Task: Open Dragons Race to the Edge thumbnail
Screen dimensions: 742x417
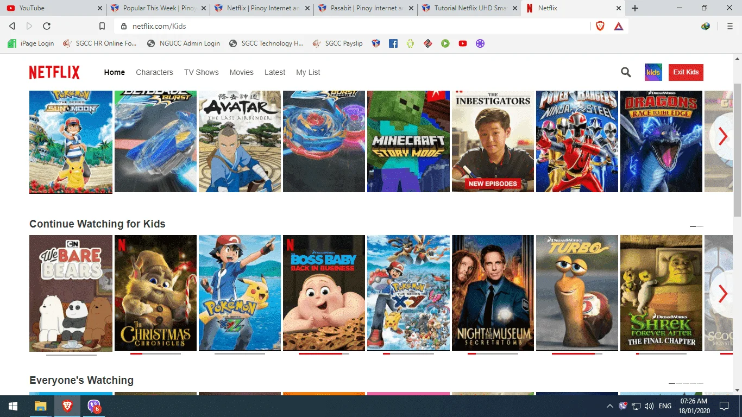Action: 661,141
